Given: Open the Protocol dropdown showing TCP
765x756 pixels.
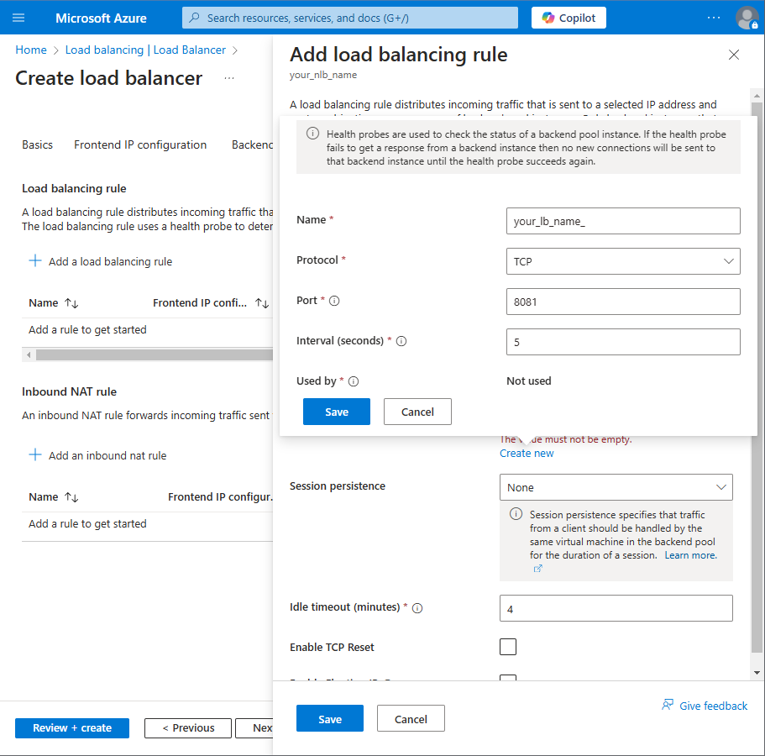Looking at the screenshot, I should pyautogui.click(x=623, y=261).
